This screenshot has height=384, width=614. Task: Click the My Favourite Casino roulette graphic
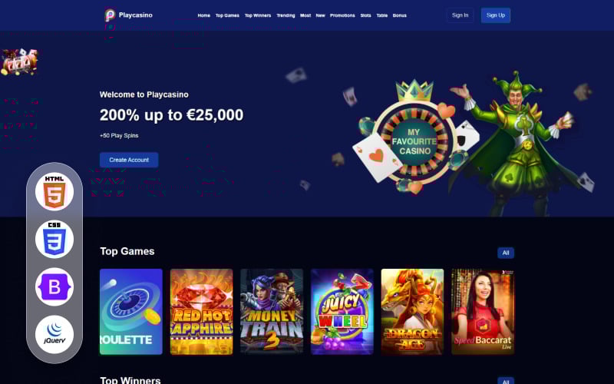(414, 137)
